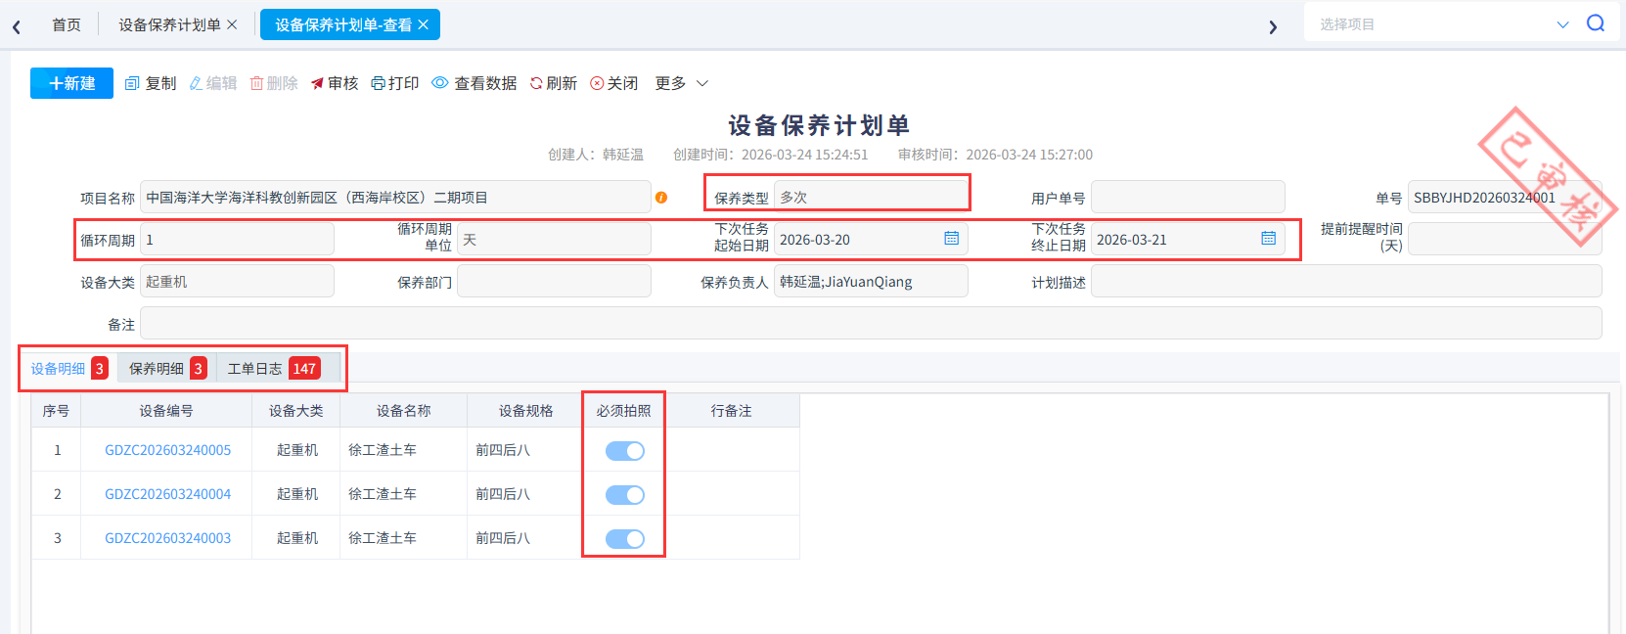The height and width of the screenshot is (634, 1626).
Task: Click the 单号 field SBBYJHD20260324001
Action: coord(1505,197)
